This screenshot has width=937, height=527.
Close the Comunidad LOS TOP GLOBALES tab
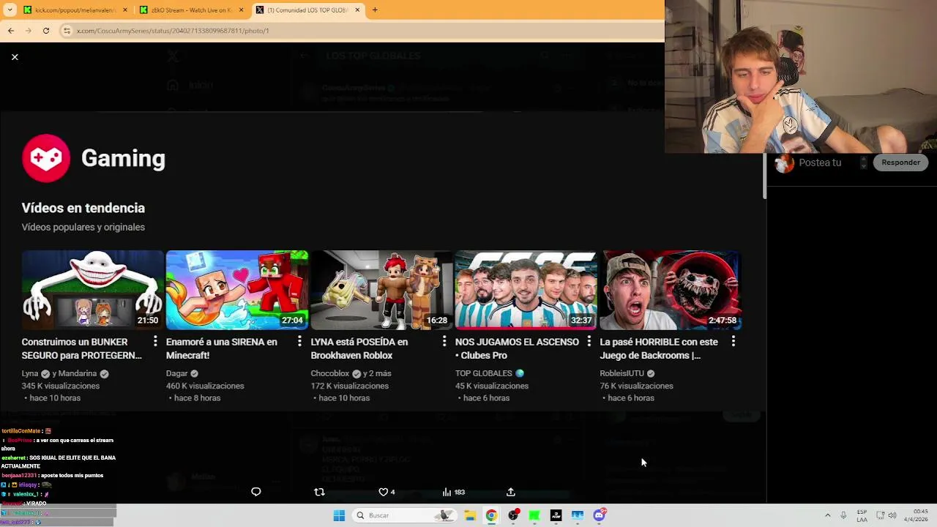(357, 10)
